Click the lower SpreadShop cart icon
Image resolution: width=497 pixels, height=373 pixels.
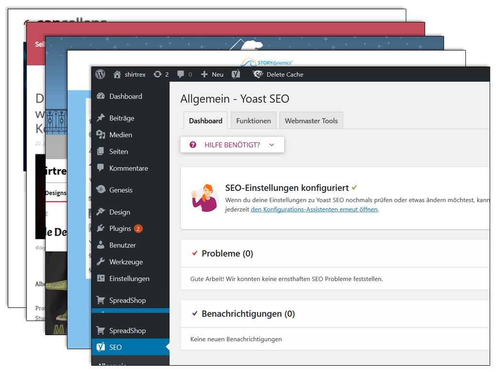(x=101, y=330)
